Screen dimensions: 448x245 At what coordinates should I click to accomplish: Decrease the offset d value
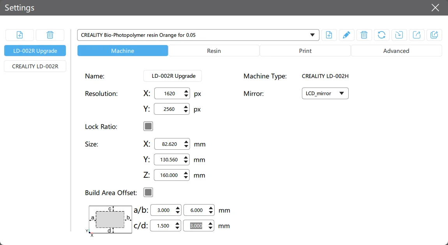tap(211, 228)
